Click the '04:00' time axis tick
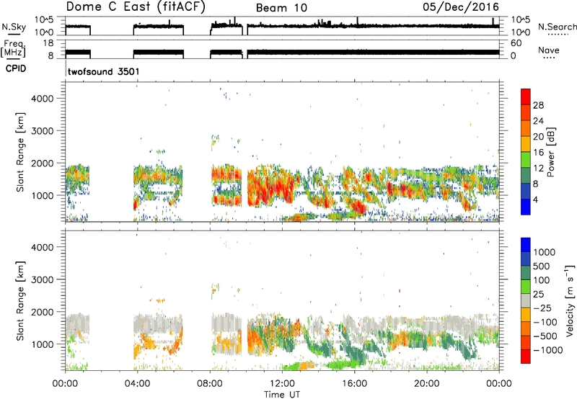Screen dimensions: 577x399 tap(137, 384)
